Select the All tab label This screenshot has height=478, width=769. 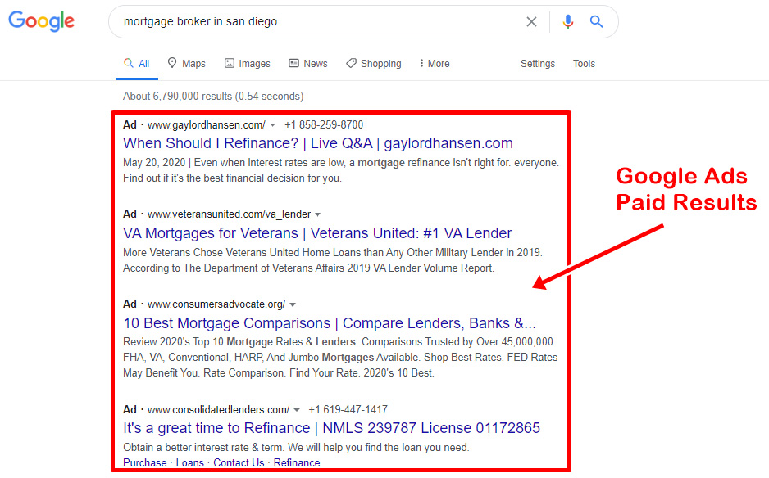[x=143, y=64]
